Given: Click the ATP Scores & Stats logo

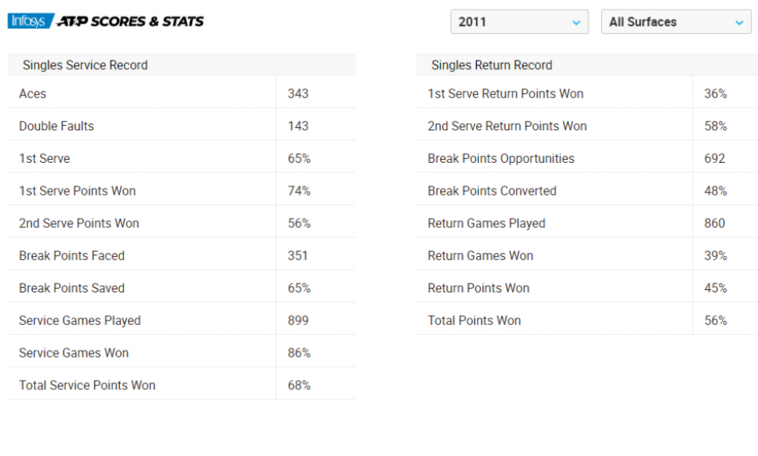Looking at the screenshot, I should tap(130, 21).
